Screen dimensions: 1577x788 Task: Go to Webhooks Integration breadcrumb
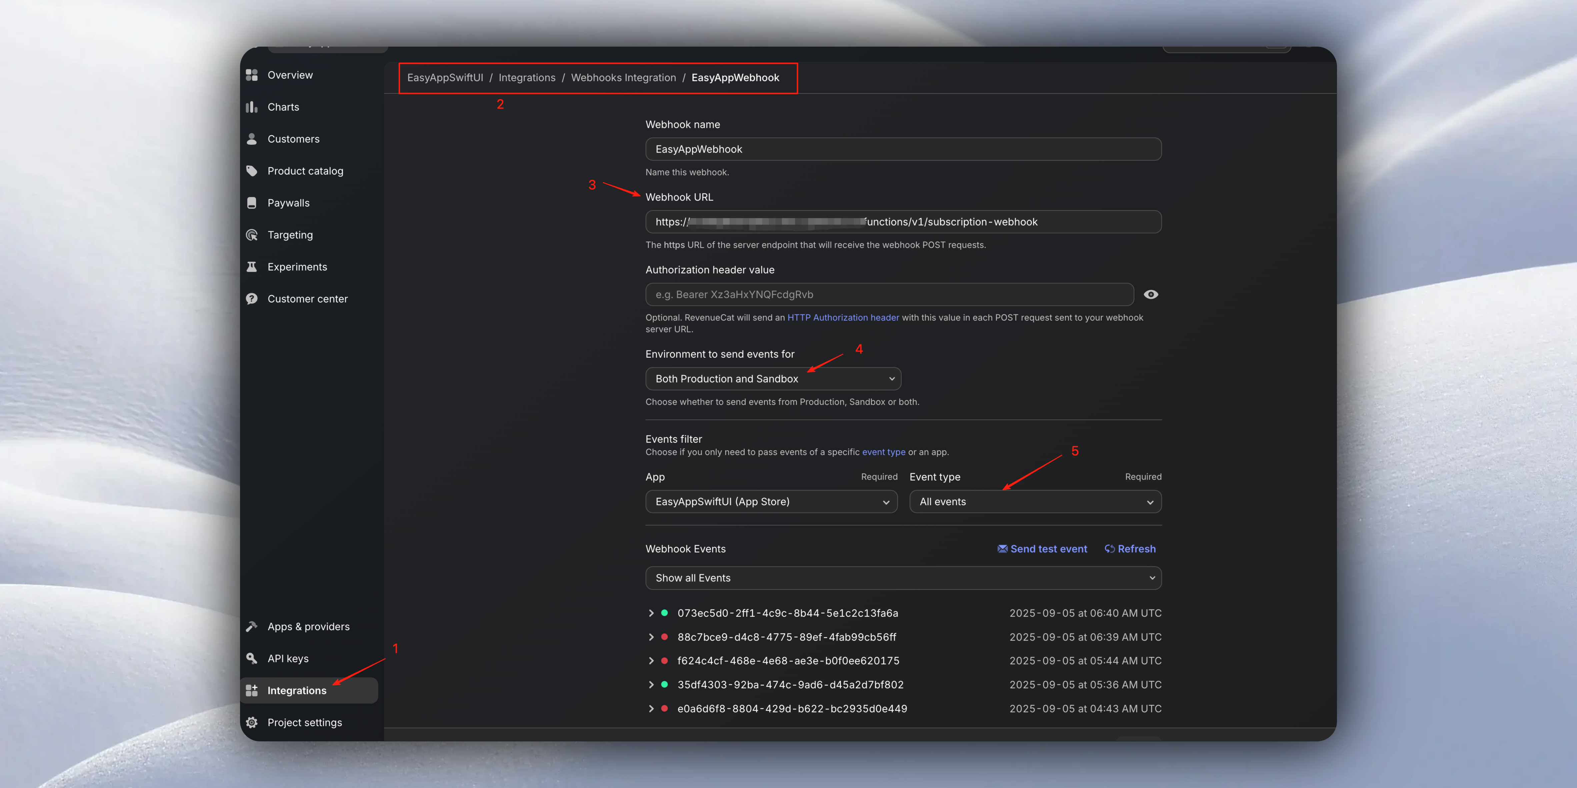(x=622, y=78)
